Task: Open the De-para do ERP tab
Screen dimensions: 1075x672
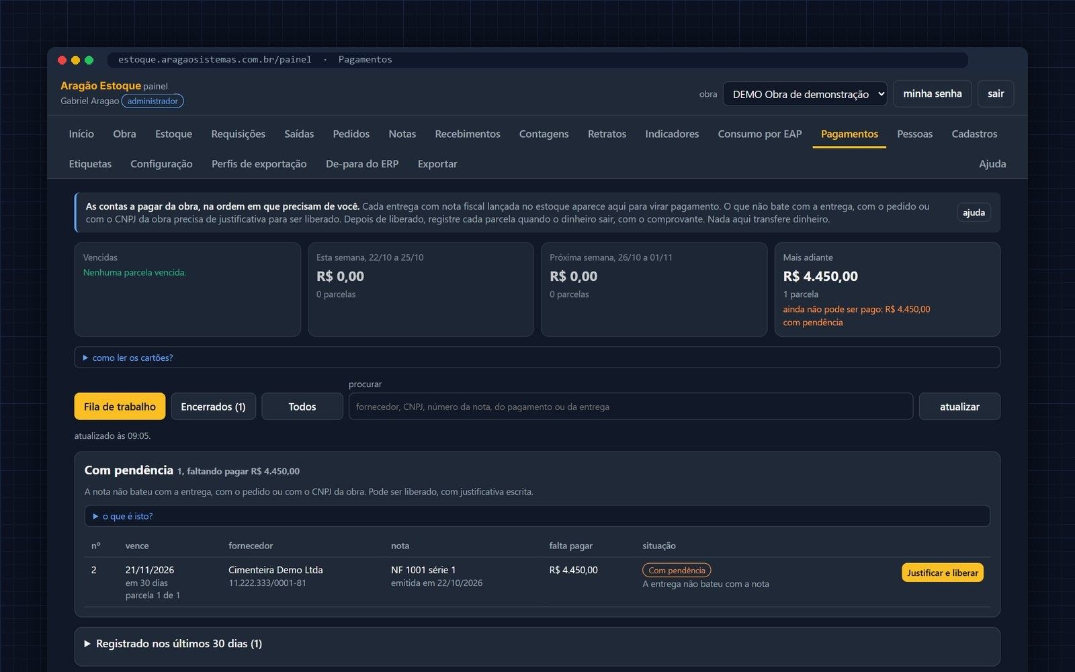Action: coord(362,164)
